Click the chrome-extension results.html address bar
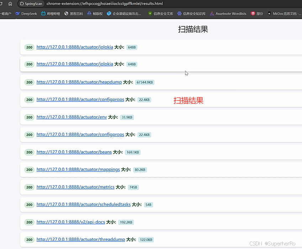Image resolution: width=302 pixels, height=249 pixels. click(x=105, y=4)
